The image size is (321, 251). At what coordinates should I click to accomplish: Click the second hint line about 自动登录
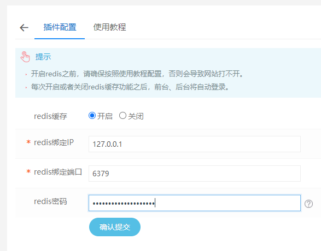tap(130, 87)
